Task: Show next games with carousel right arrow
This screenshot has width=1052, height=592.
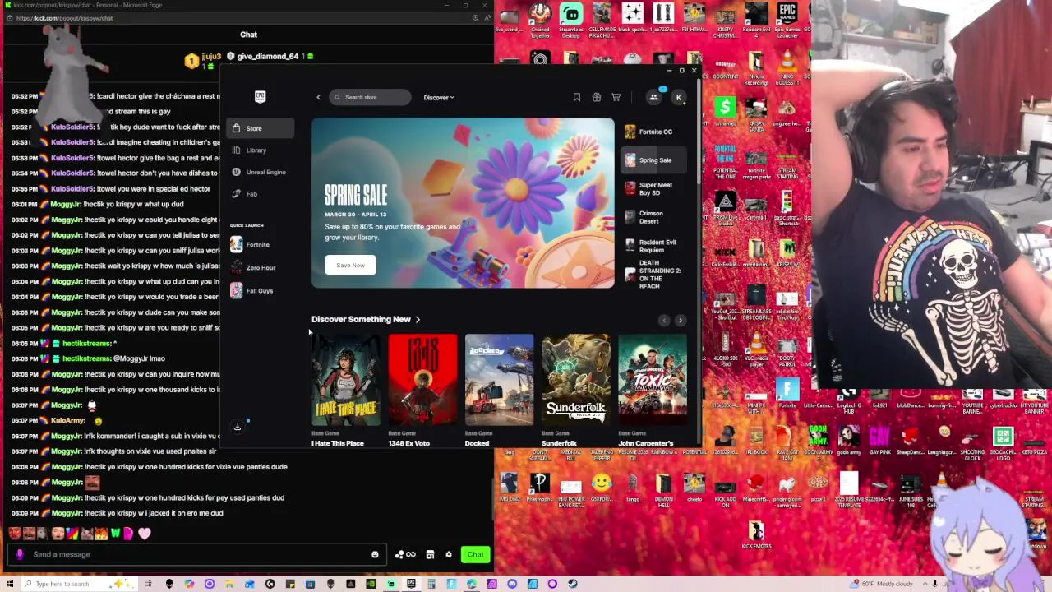Action: tap(680, 320)
